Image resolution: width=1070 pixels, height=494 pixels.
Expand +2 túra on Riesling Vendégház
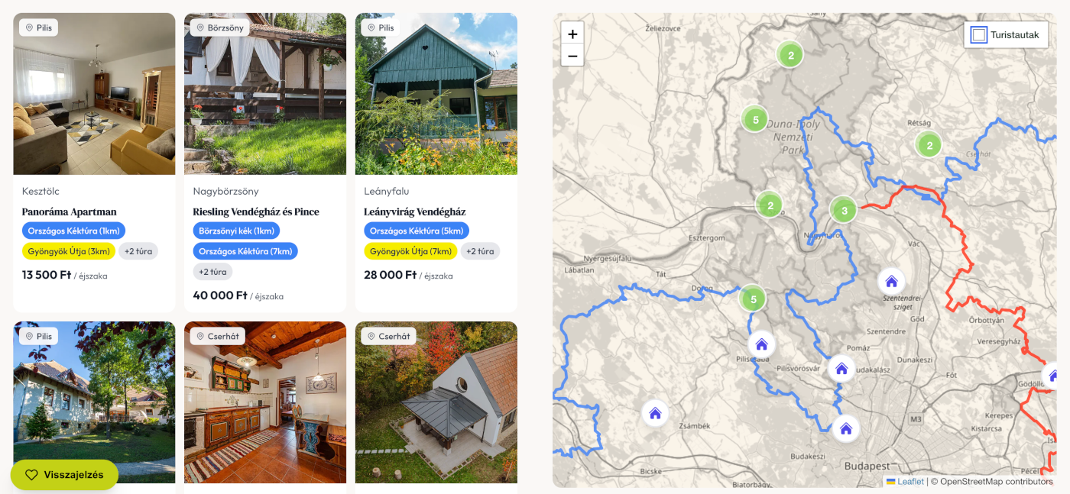(212, 272)
